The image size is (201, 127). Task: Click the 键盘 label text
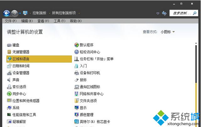coord(16,45)
